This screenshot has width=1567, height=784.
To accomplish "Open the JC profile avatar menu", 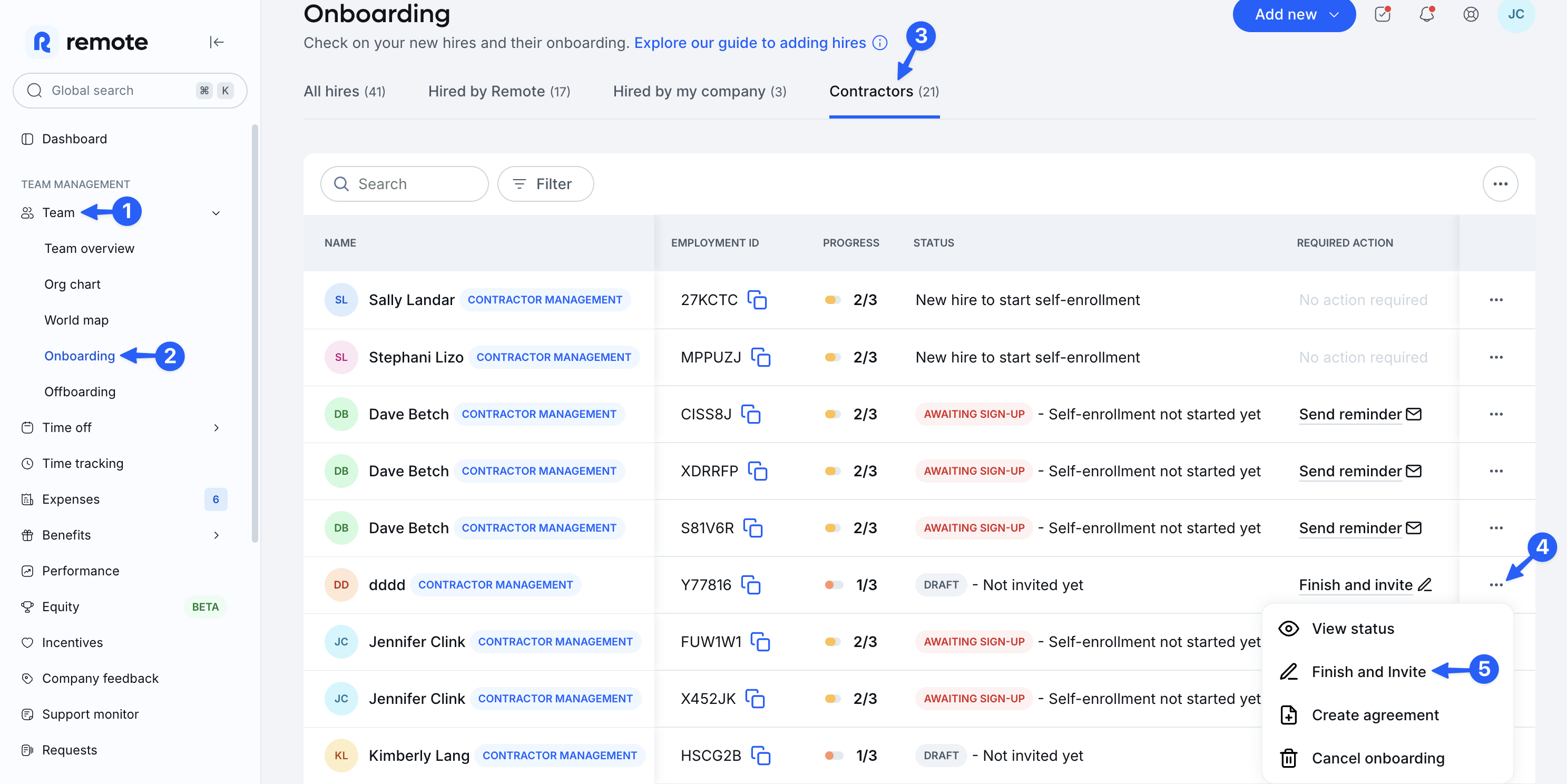I will [1515, 14].
